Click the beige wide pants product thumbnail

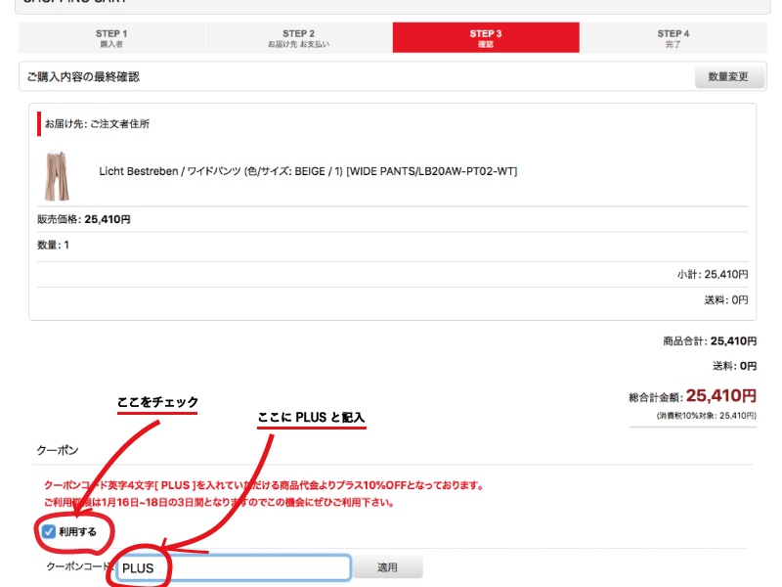click(x=57, y=175)
